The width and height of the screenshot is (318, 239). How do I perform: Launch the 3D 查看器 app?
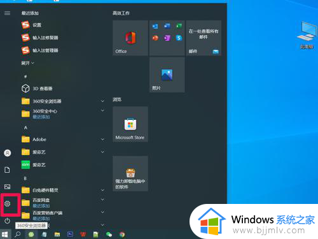(x=63, y=89)
